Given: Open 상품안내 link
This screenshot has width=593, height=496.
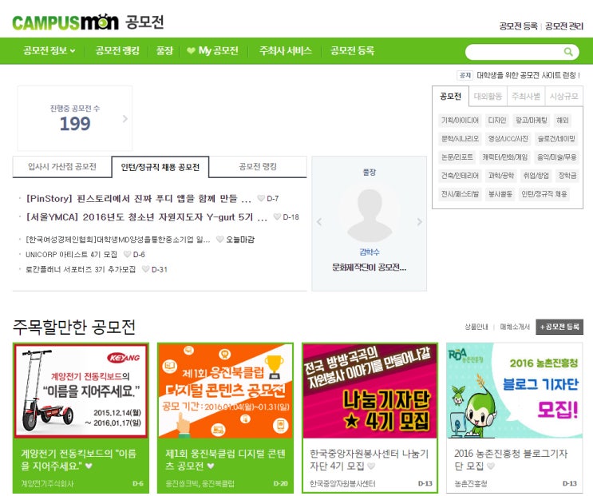Looking at the screenshot, I should [476, 327].
